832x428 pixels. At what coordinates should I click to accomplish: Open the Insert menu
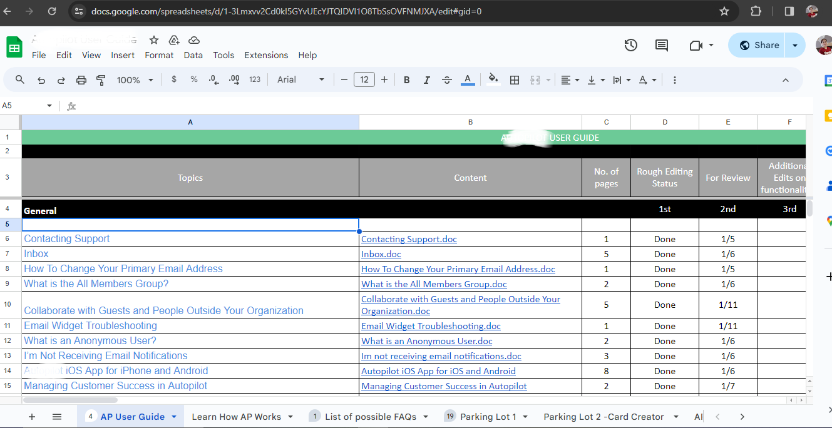pos(123,55)
